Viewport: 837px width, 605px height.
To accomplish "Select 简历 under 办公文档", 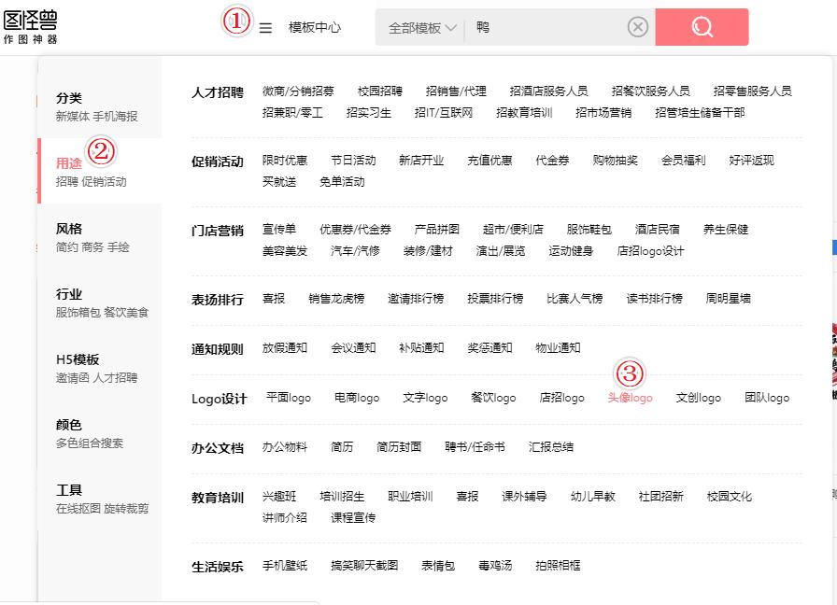I will pos(341,446).
